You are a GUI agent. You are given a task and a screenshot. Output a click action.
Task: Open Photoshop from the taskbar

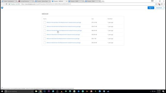pyautogui.click(x=45, y=91)
